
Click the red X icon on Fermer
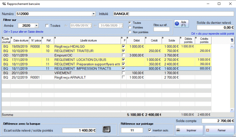pos(208,130)
